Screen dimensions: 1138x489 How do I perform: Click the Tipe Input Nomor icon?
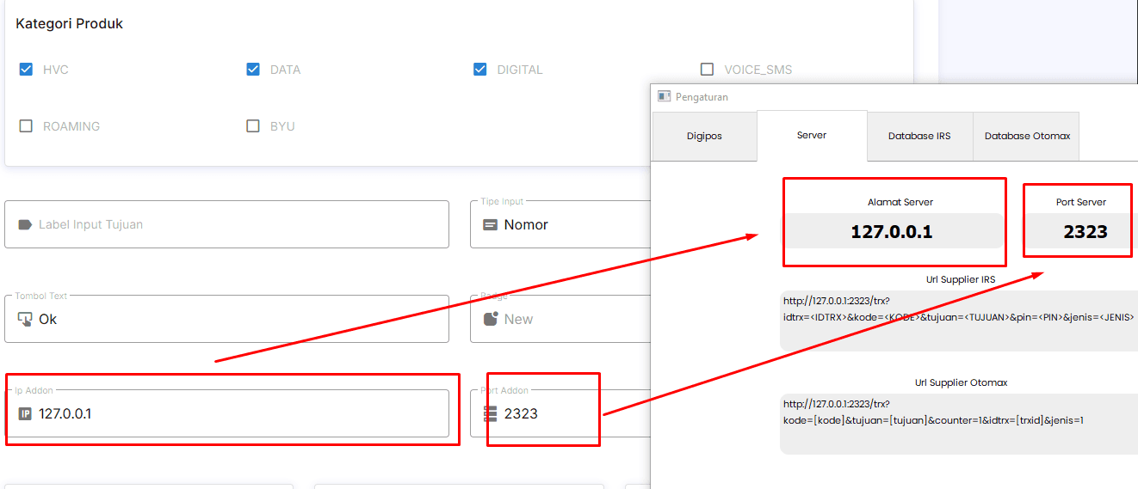pos(490,224)
